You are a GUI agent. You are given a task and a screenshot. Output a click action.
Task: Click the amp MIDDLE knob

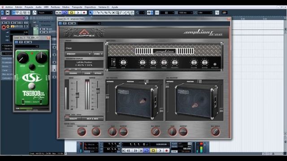(153, 63)
